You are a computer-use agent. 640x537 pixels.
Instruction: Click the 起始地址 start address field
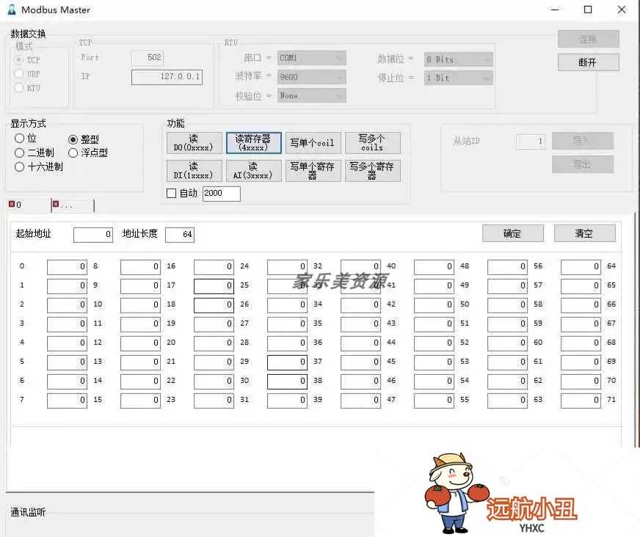(93, 235)
